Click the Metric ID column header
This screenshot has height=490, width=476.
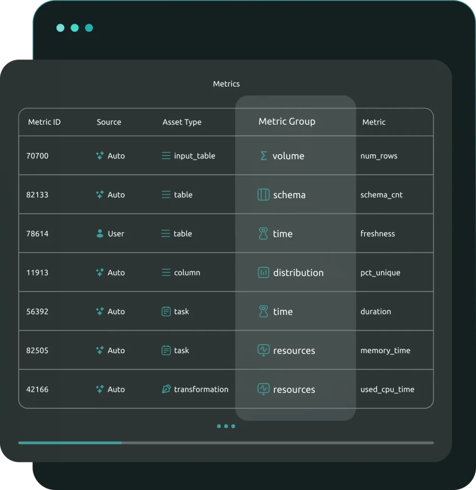click(44, 122)
